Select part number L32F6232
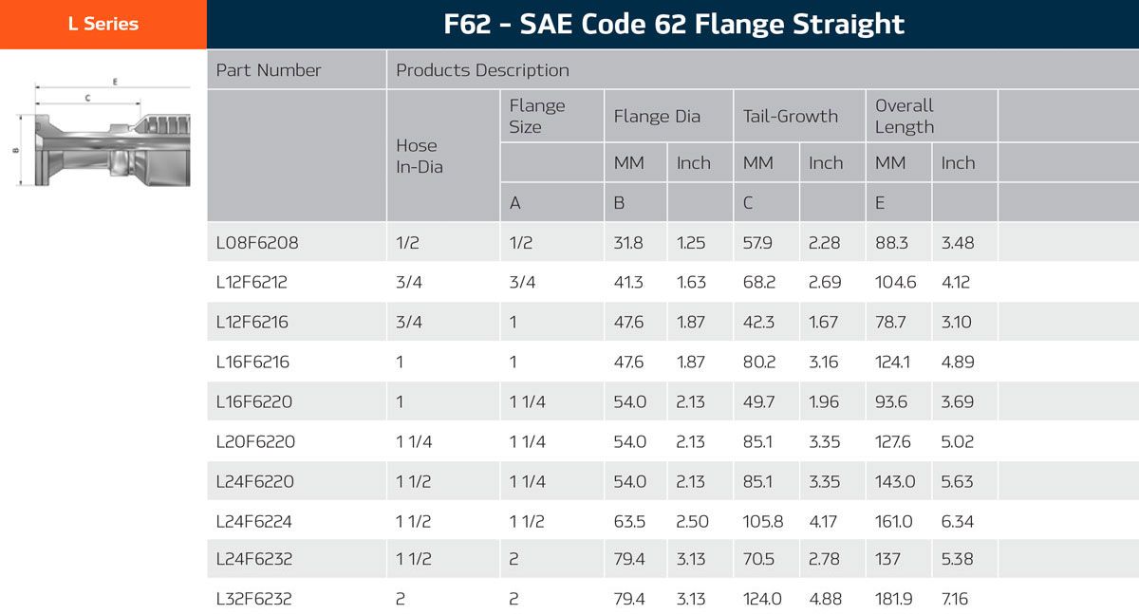This screenshot has width=1139, height=614. 254,600
